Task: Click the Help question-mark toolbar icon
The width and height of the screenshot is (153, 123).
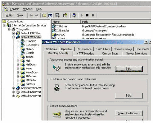Action: coord(65,15)
